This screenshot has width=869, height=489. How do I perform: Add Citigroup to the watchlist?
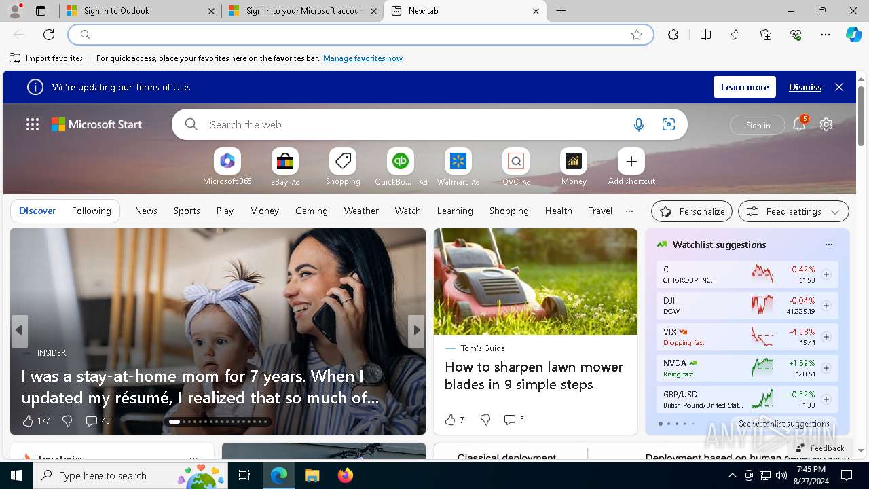[x=826, y=274]
